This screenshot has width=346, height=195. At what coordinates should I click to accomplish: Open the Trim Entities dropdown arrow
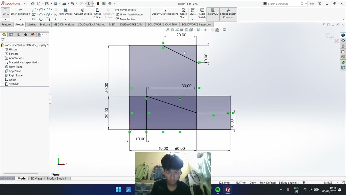point(66,19)
